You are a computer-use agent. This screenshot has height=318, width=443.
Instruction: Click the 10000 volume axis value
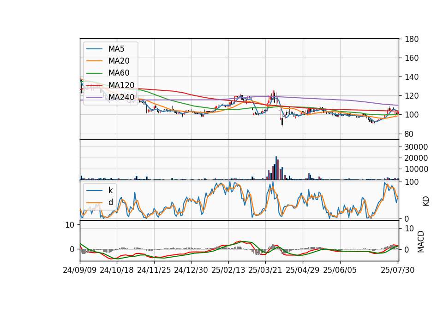point(416,169)
